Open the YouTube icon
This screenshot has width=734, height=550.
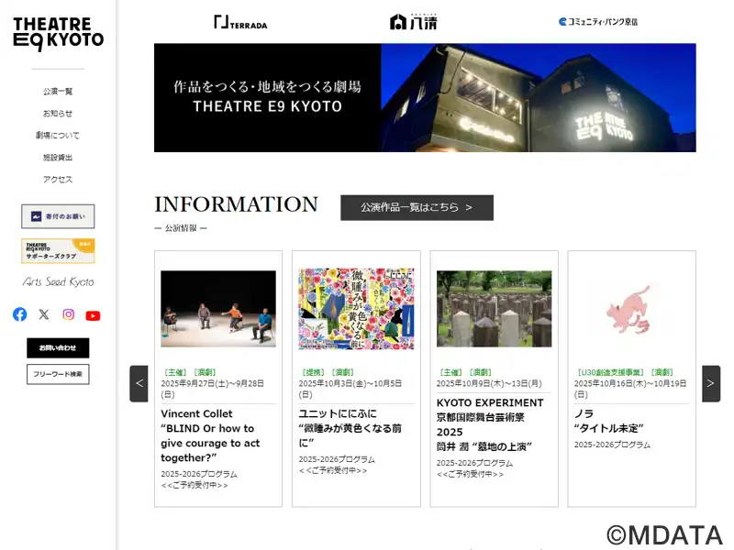[x=93, y=315]
